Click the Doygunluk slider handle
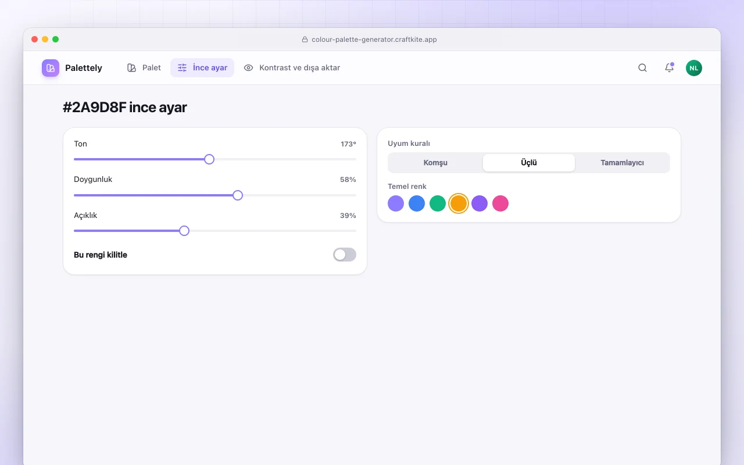This screenshot has width=744, height=465. click(x=238, y=195)
